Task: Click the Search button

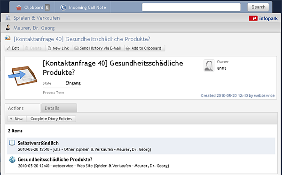Action: pyautogui.click(x=258, y=7)
